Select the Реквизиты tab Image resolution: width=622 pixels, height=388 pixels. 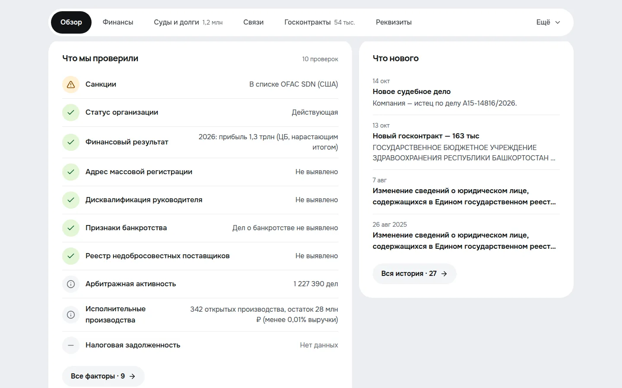[394, 22]
